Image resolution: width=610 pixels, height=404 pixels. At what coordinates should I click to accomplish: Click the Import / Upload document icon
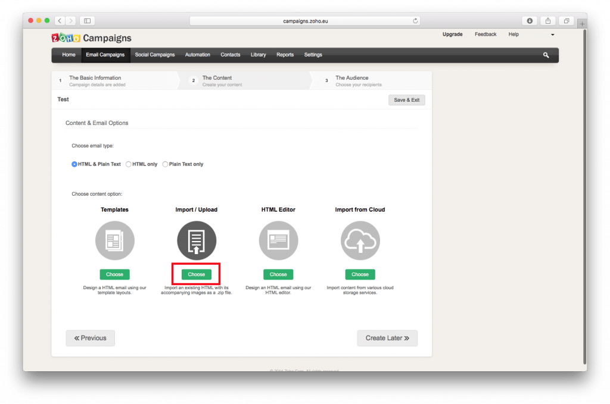tap(197, 241)
